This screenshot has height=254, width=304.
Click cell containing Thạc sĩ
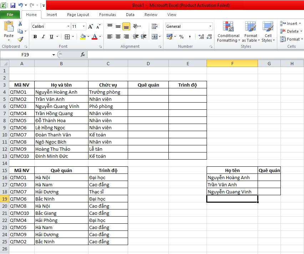[108, 192]
